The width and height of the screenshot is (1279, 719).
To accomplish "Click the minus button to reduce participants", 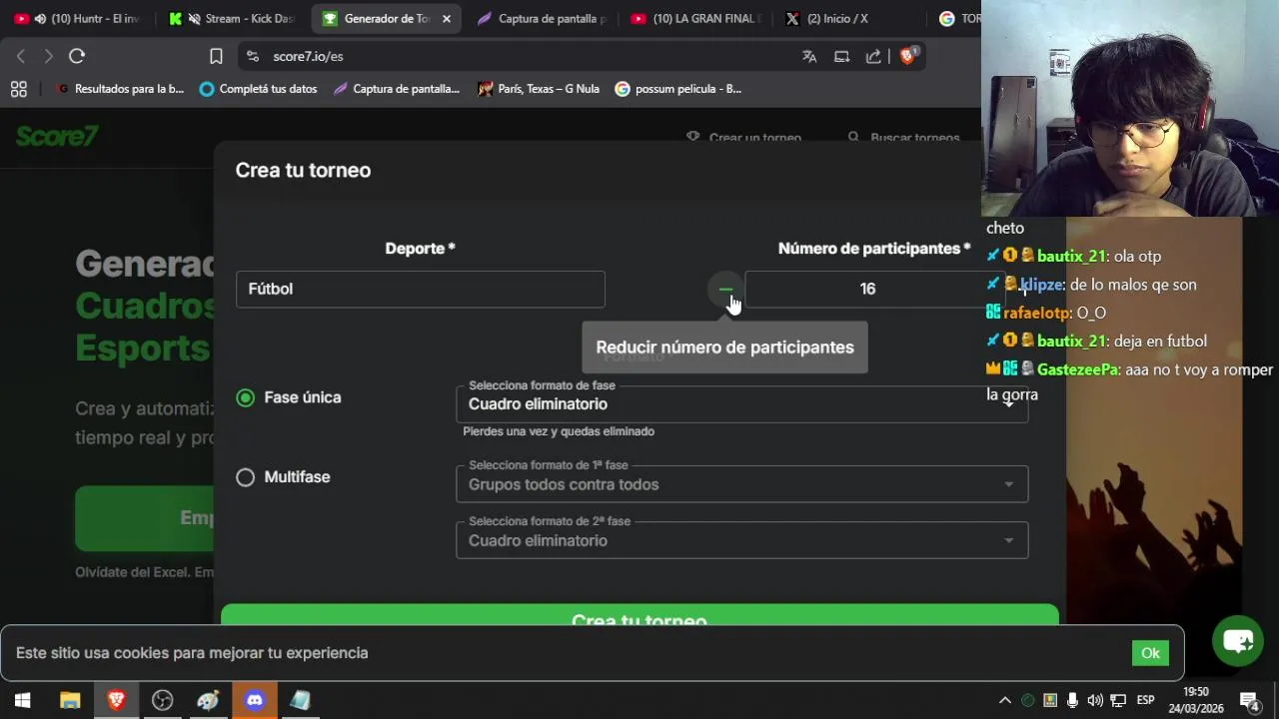I will tap(725, 290).
